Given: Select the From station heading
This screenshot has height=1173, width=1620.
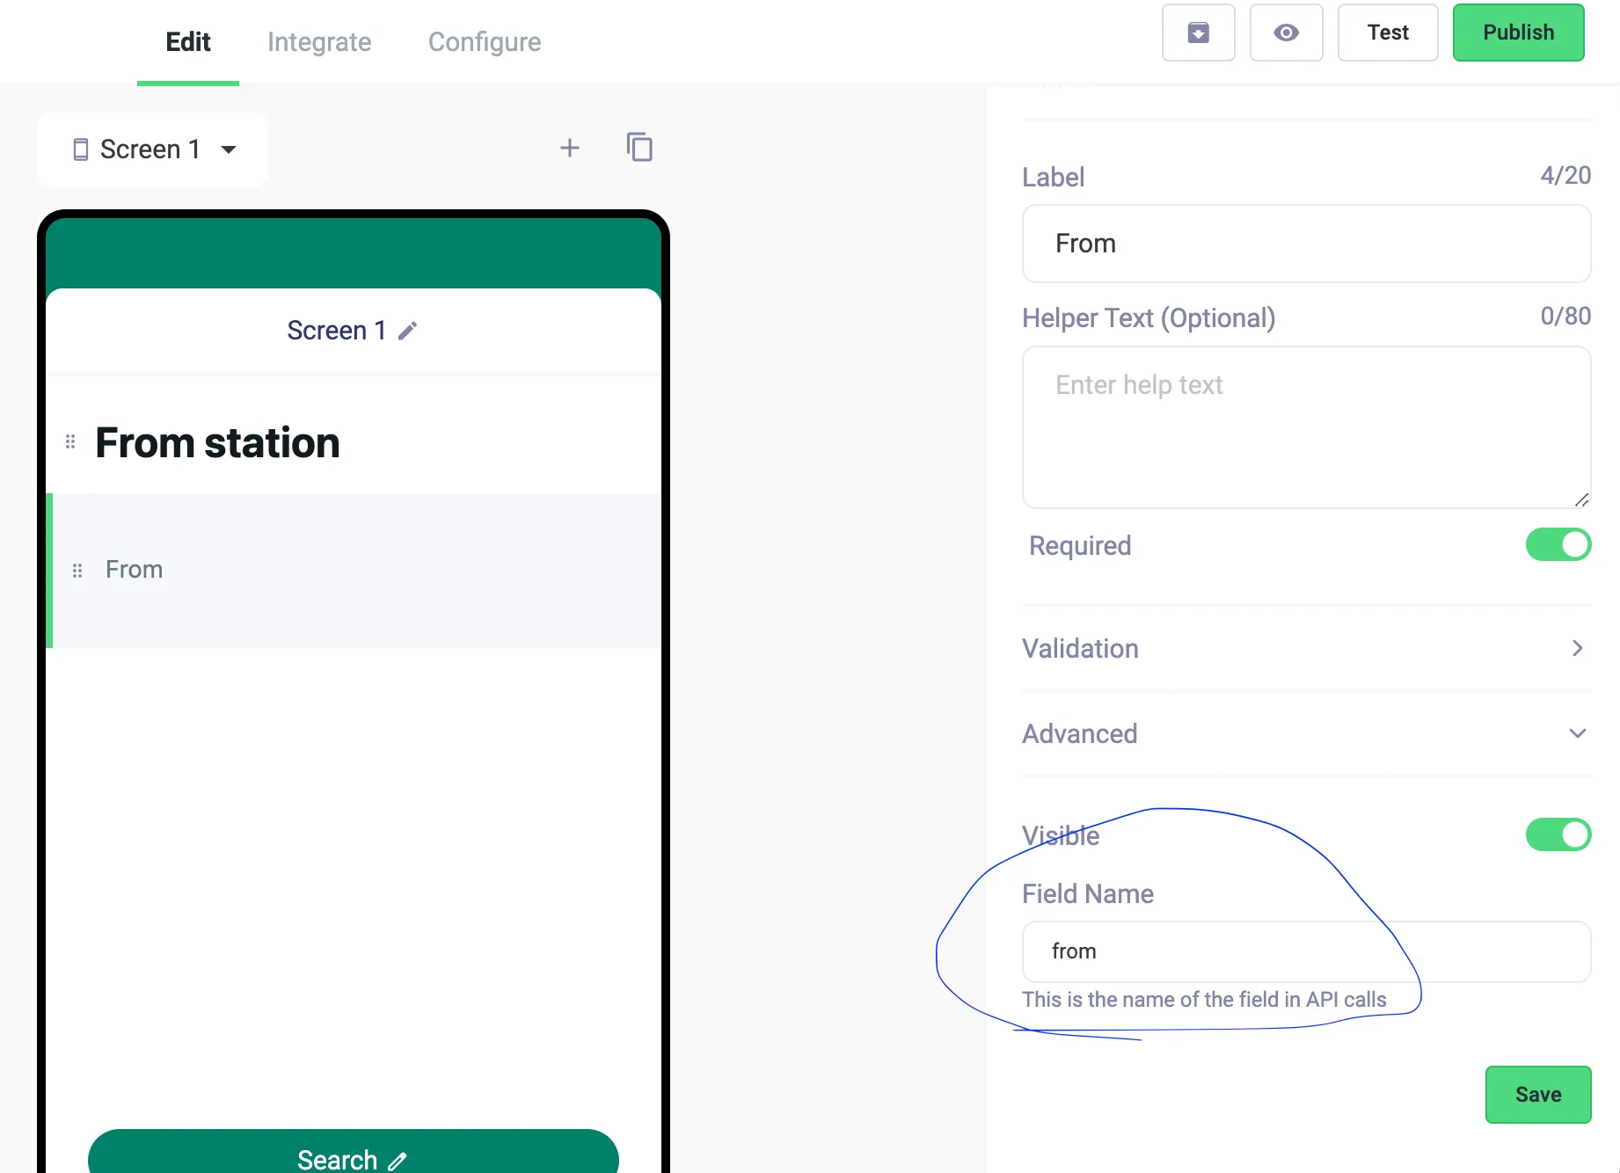Looking at the screenshot, I should click(217, 442).
